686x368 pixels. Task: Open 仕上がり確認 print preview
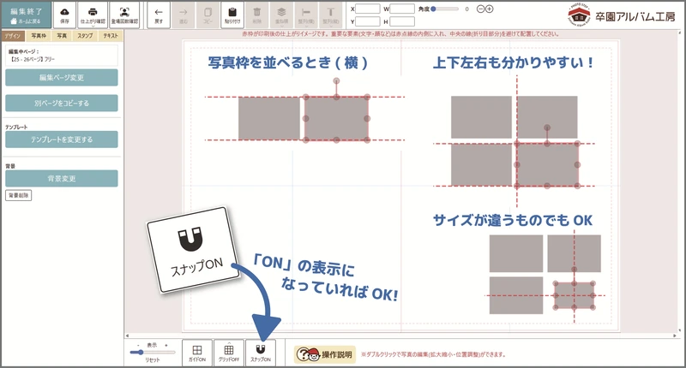(93, 14)
